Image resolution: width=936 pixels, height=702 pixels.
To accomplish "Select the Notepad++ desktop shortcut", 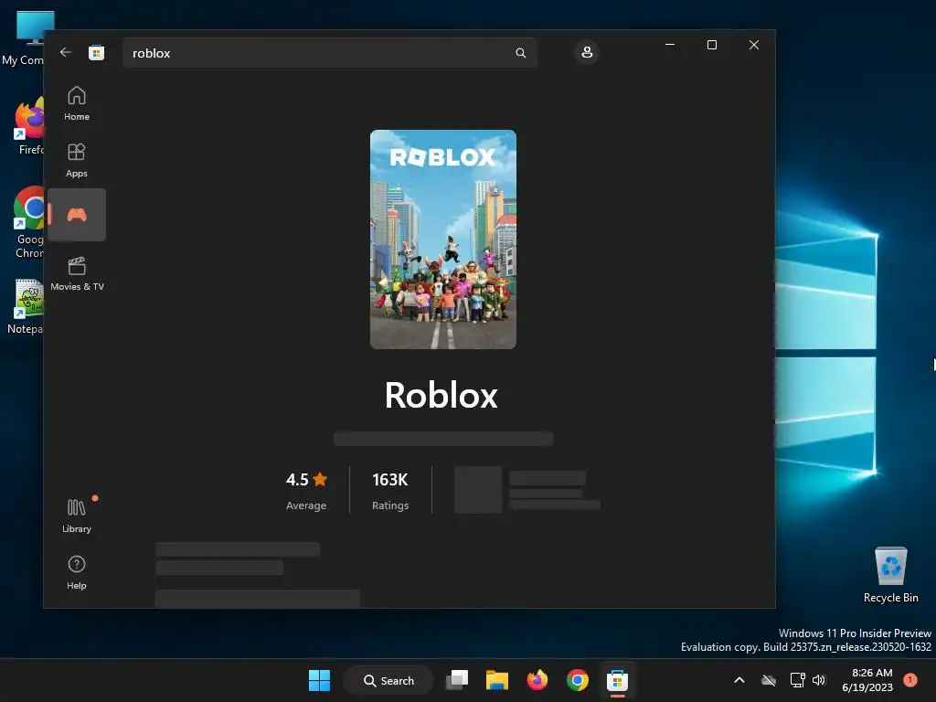I will click(25, 306).
